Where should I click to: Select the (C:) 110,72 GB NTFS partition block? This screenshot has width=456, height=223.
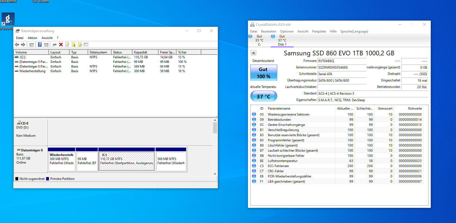(x=127, y=159)
